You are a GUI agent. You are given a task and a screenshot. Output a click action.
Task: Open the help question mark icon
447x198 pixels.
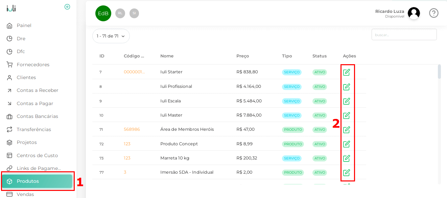pos(434,13)
